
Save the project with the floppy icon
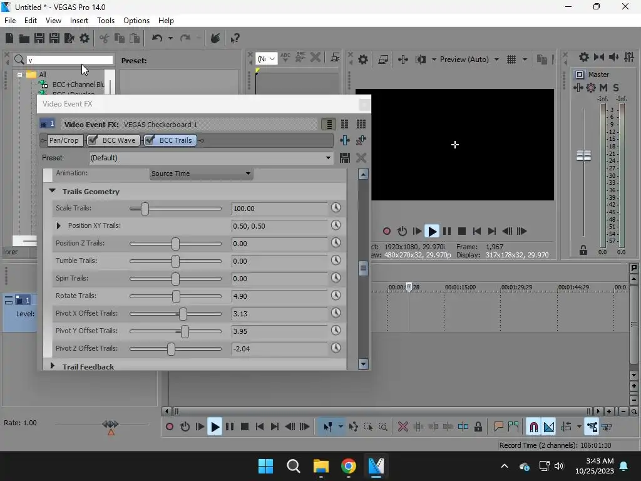39,38
